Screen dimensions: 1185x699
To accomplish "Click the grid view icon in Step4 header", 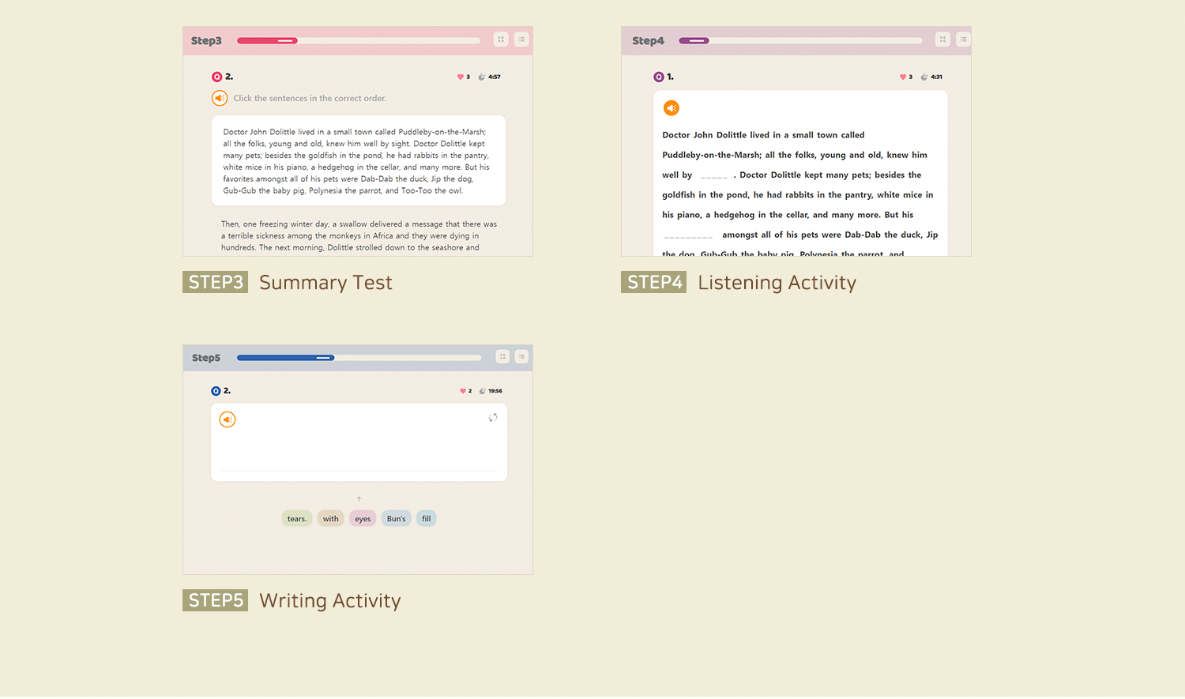I will click(x=942, y=39).
